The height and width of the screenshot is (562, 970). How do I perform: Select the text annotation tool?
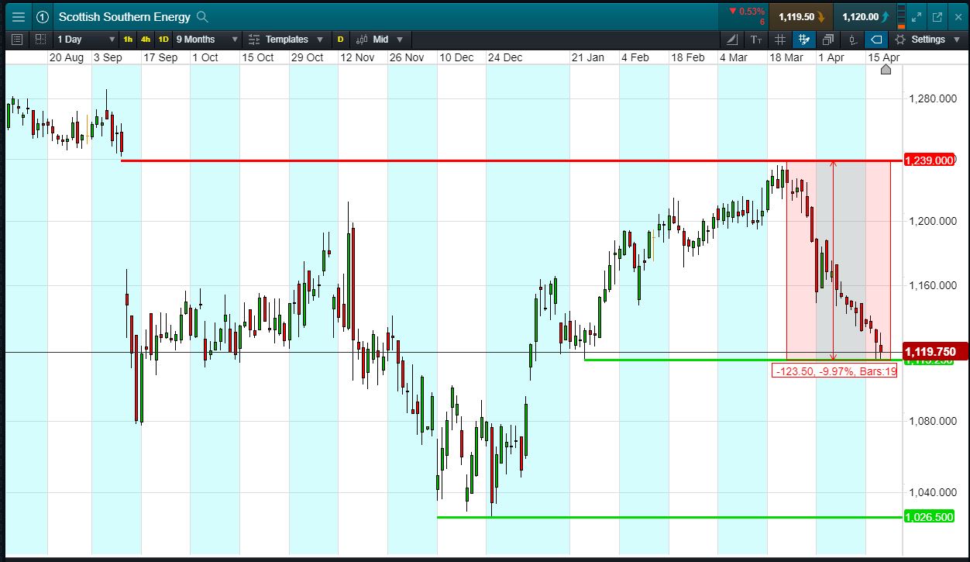click(756, 39)
